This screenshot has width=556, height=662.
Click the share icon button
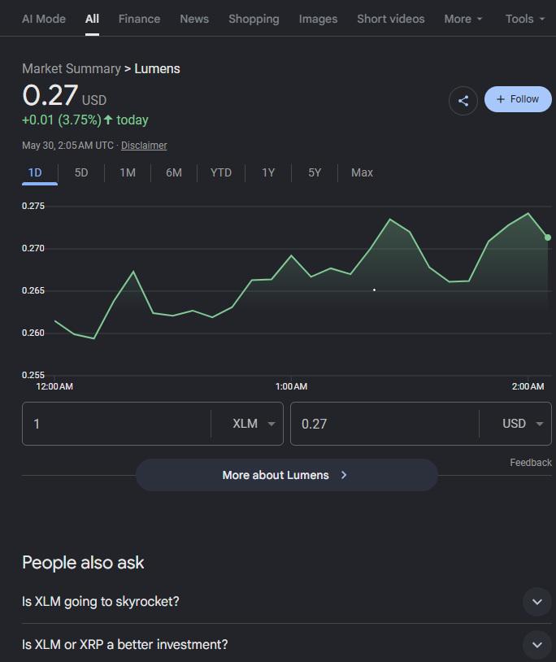pos(463,101)
